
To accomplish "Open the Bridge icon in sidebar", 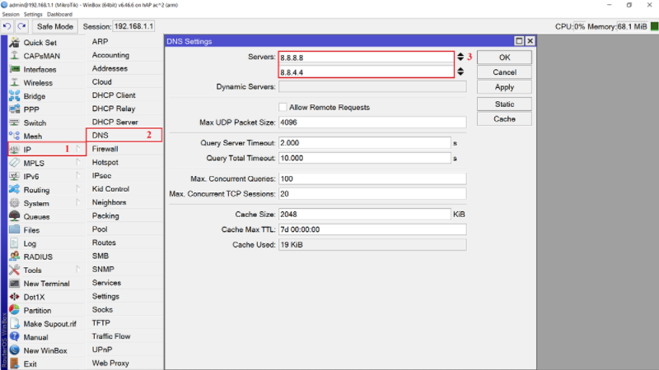I will [14, 96].
